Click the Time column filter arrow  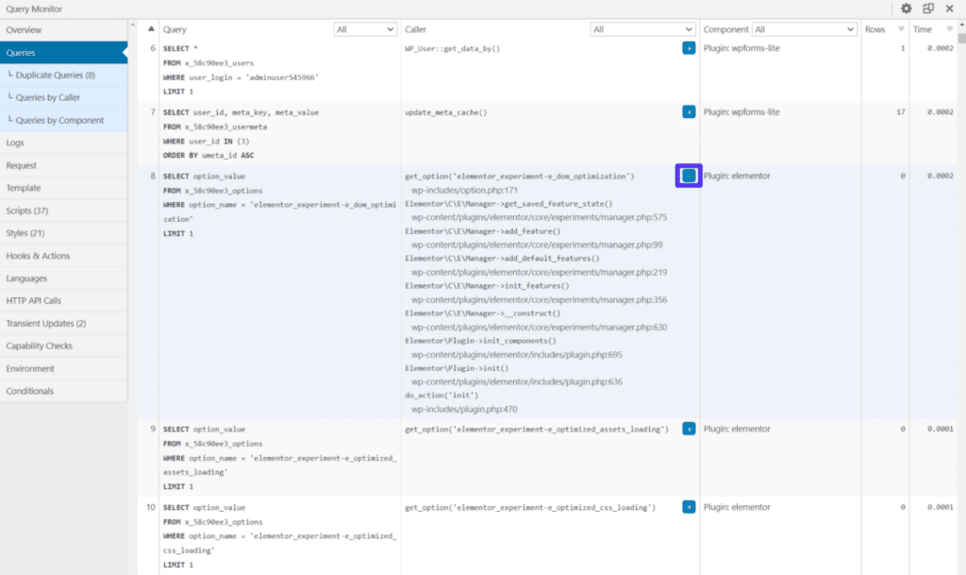[949, 28]
